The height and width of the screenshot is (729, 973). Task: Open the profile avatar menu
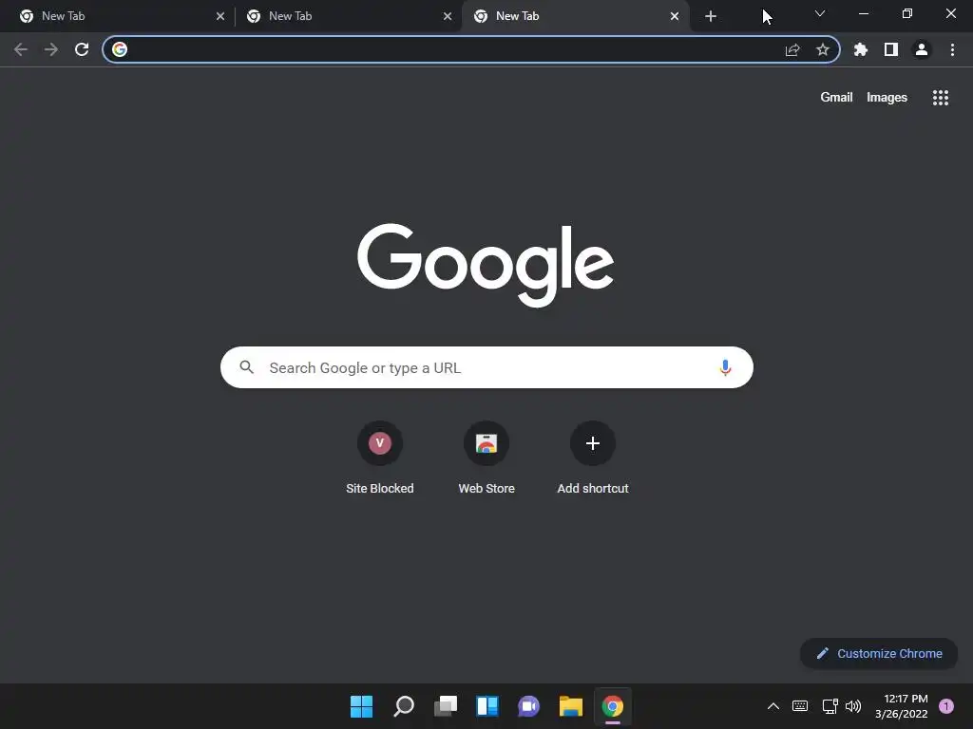[x=922, y=49]
